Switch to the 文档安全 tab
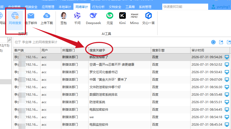231x129 pixels. [x=115, y=7]
